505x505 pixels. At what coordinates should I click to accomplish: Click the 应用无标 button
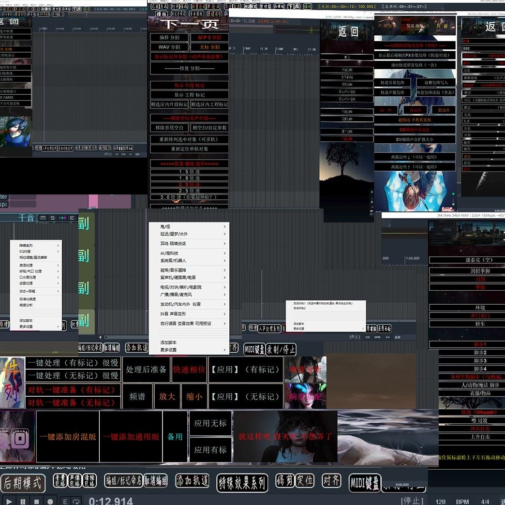210,423
